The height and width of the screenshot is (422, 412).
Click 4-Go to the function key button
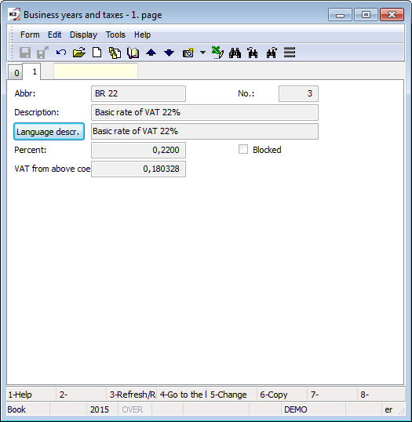pyautogui.click(x=182, y=395)
